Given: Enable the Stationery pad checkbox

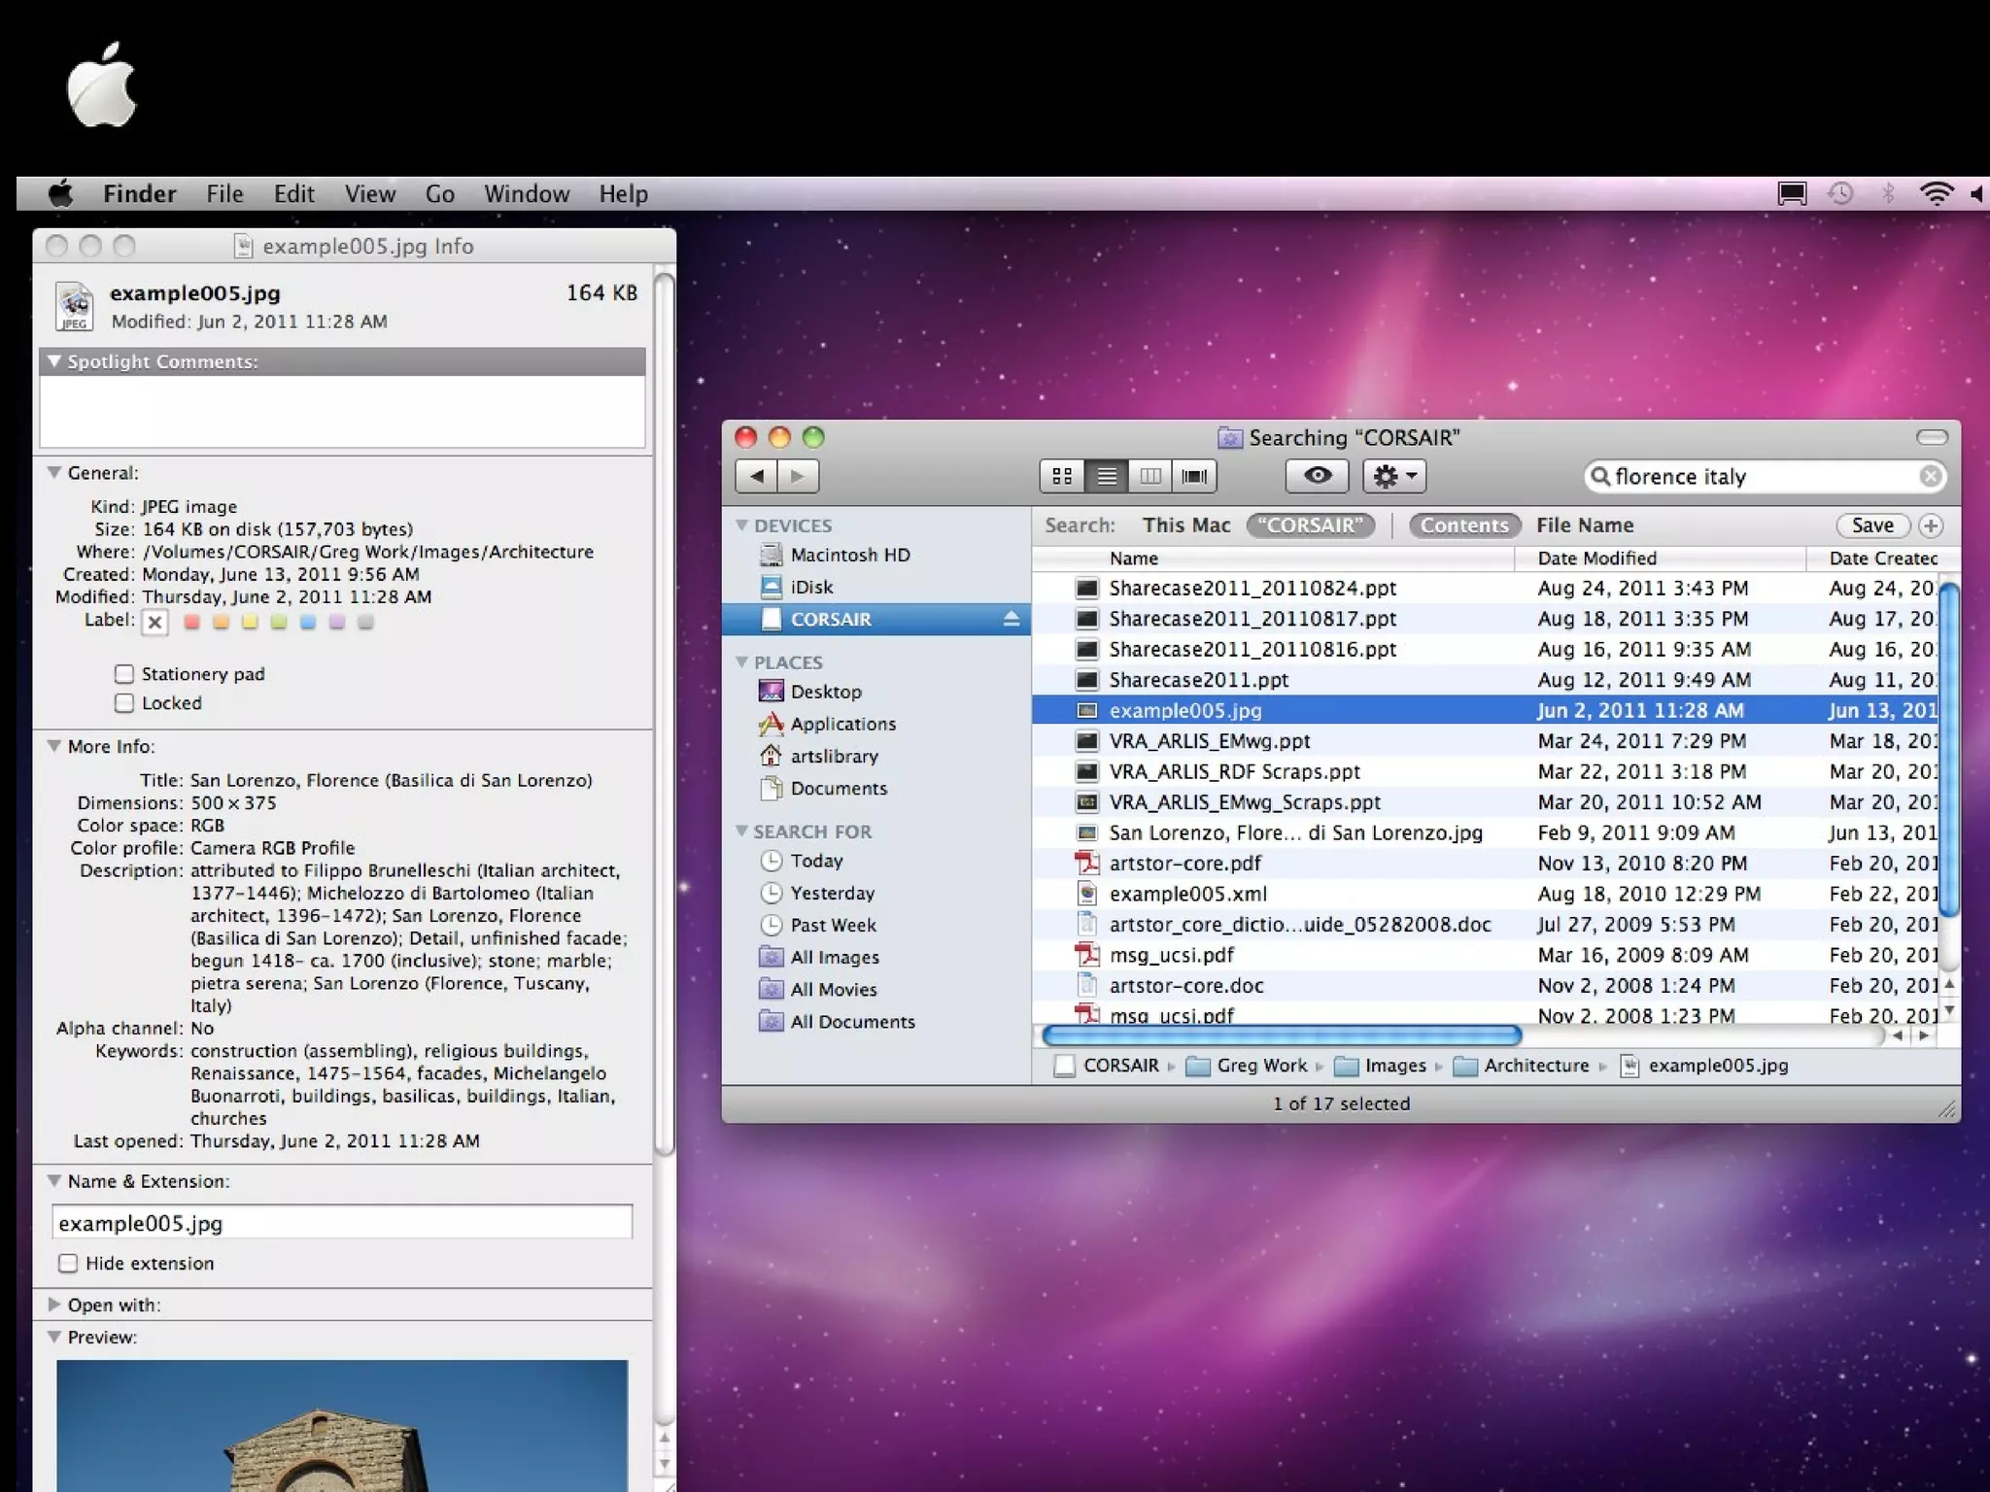Looking at the screenshot, I should point(124,674).
